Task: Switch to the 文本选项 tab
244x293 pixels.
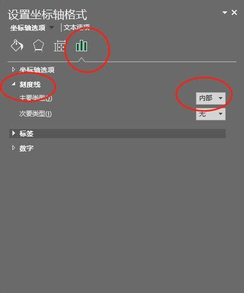Action: pyautogui.click(x=77, y=28)
